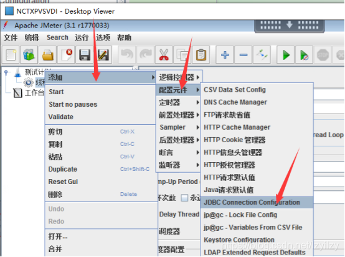Start the test with green play icon

(x=286, y=55)
